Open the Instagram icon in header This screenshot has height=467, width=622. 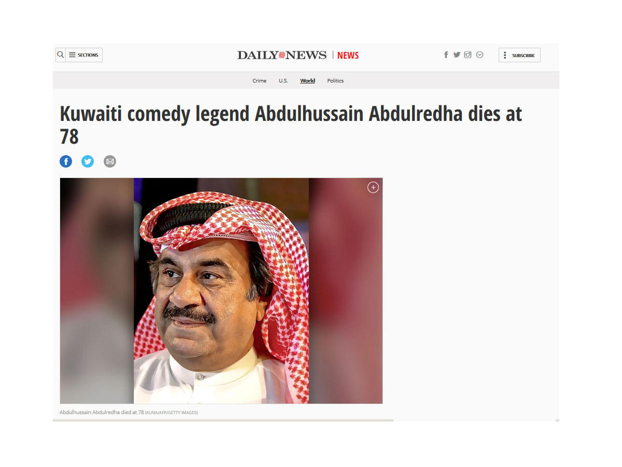[x=468, y=54]
